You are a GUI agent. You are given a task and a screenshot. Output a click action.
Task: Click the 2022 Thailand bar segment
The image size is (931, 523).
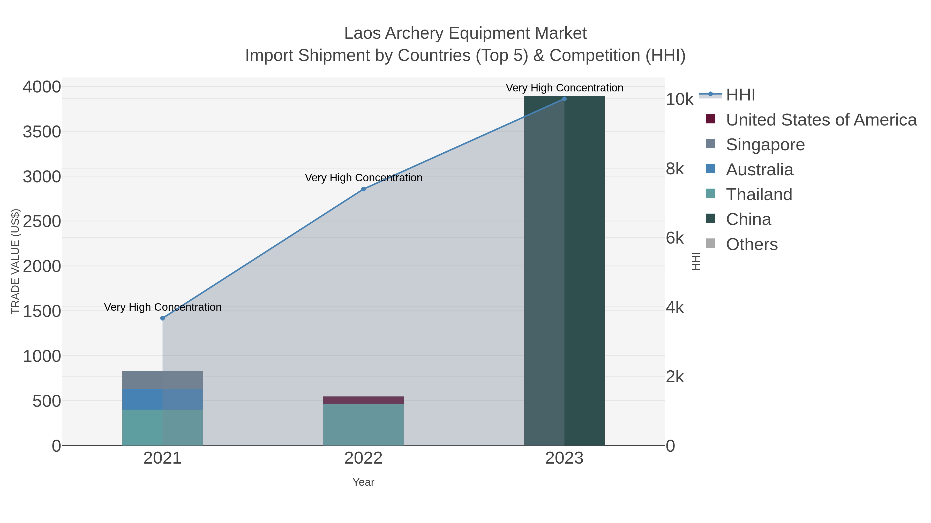tap(364, 425)
